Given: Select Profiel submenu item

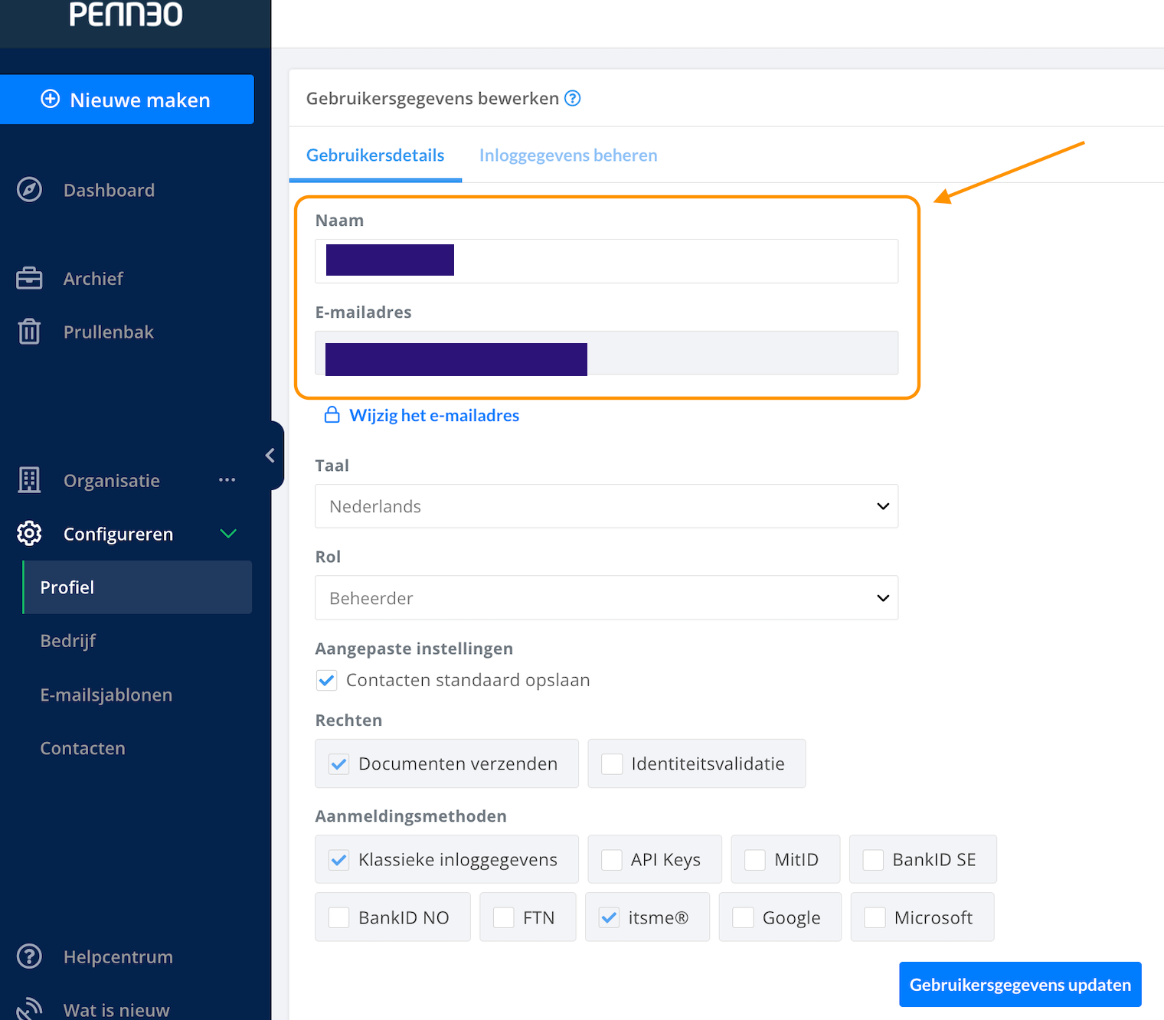Looking at the screenshot, I should [138, 587].
